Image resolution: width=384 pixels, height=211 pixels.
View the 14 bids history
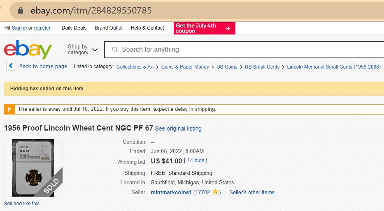[x=196, y=161]
